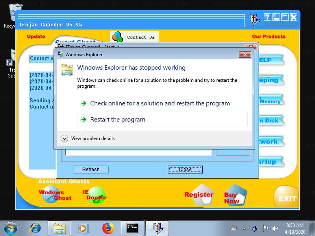Click Refresh in the Startup dialog
The image size is (315, 236).
pyautogui.click(x=91, y=170)
